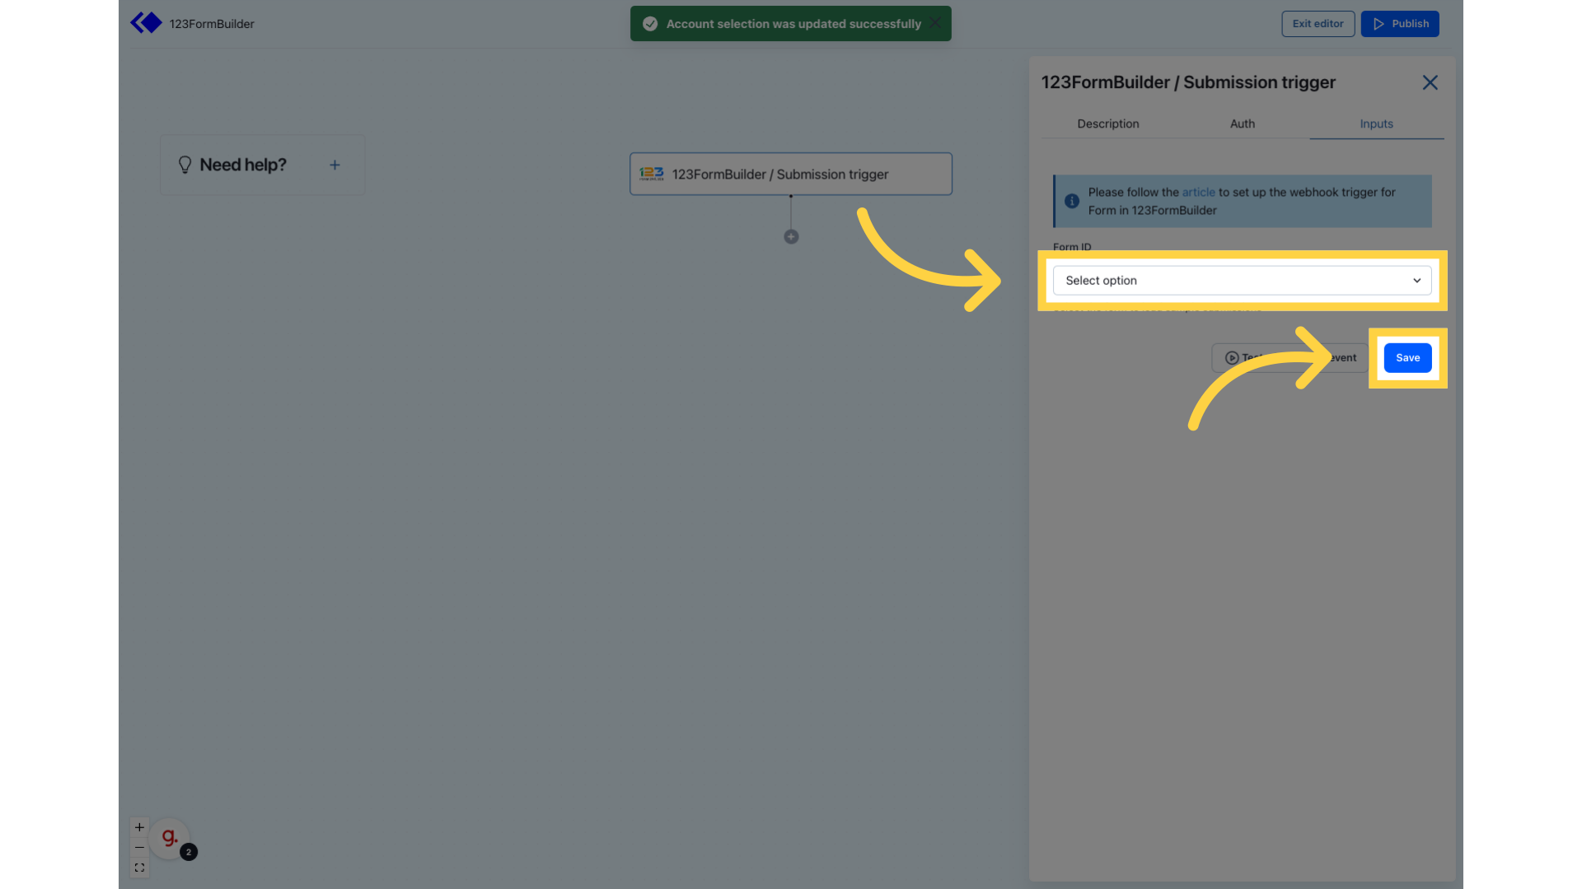
Task: Save the trigger inputs
Action: 1407,358
